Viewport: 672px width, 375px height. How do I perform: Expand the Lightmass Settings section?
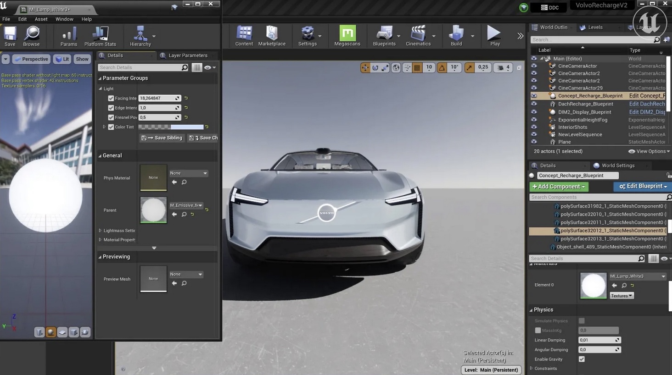click(100, 230)
